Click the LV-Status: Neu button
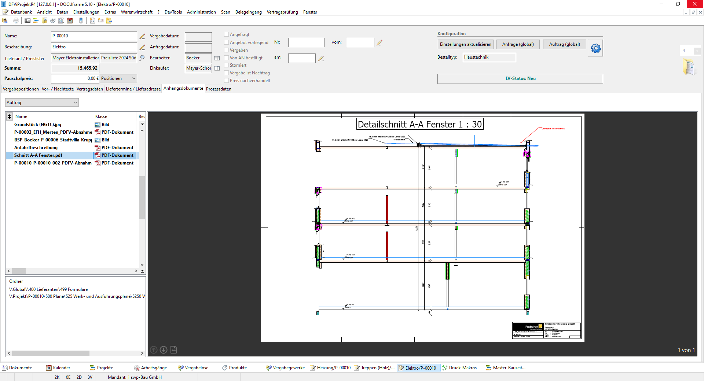Viewport: 704px width, 381px height. [x=520, y=79]
